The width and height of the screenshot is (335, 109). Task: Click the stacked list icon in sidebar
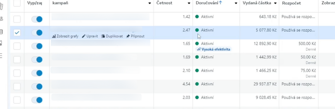(1, 32)
